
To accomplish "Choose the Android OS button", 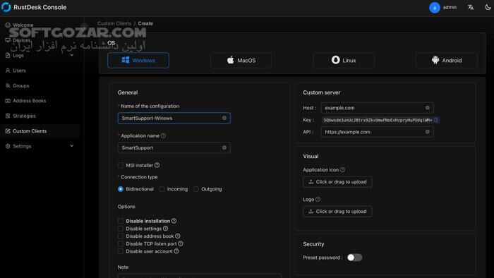I will [447, 61].
